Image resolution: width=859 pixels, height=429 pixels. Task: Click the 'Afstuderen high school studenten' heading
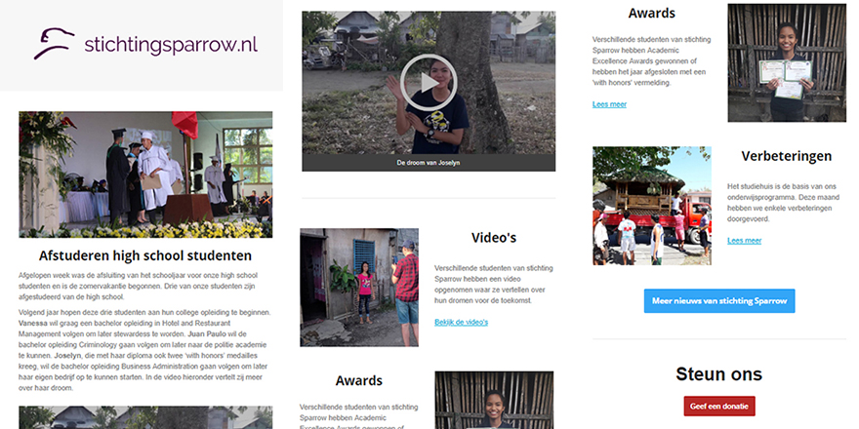tap(145, 256)
